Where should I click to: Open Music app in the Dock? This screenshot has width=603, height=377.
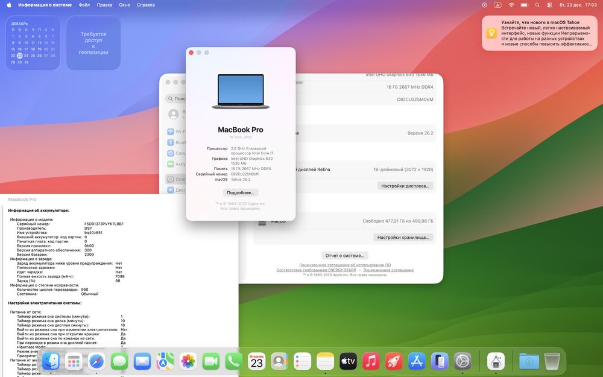click(371, 361)
